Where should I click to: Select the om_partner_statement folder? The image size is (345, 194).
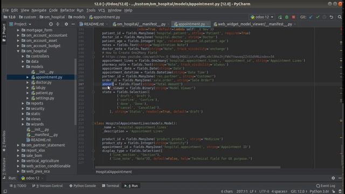(x=45, y=145)
